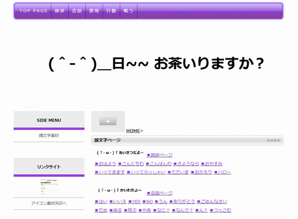Open the いってらっしゃい kaomoji link
Screen dimensions: 298x219
pos(146,172)
